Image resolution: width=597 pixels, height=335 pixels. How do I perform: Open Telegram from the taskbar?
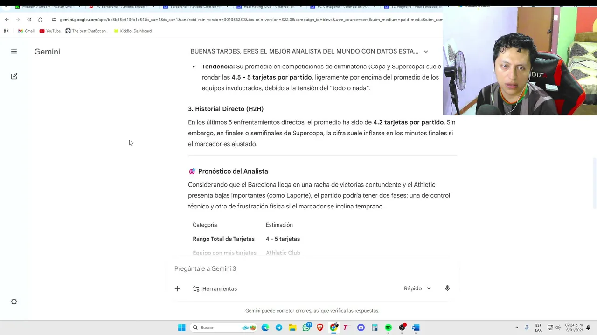pos(279,328)
